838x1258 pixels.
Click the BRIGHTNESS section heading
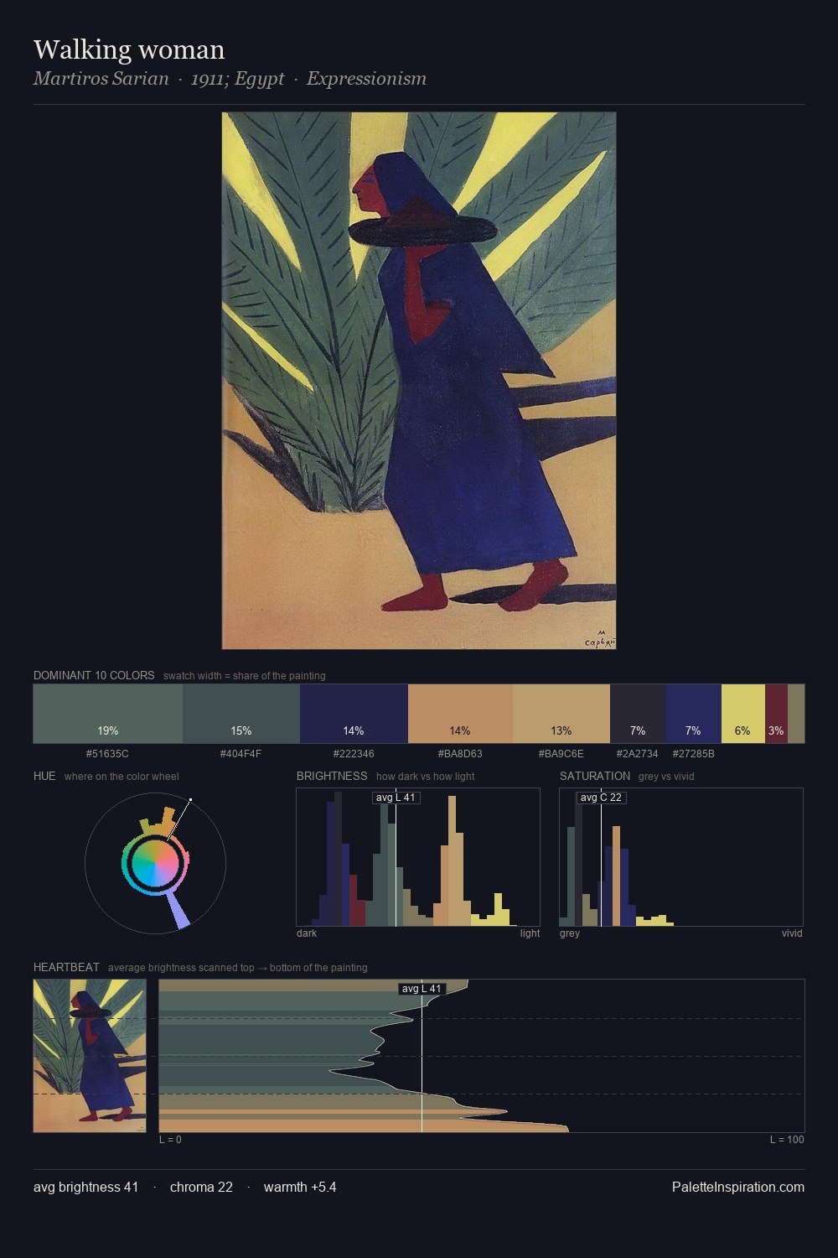coord(332,776)
